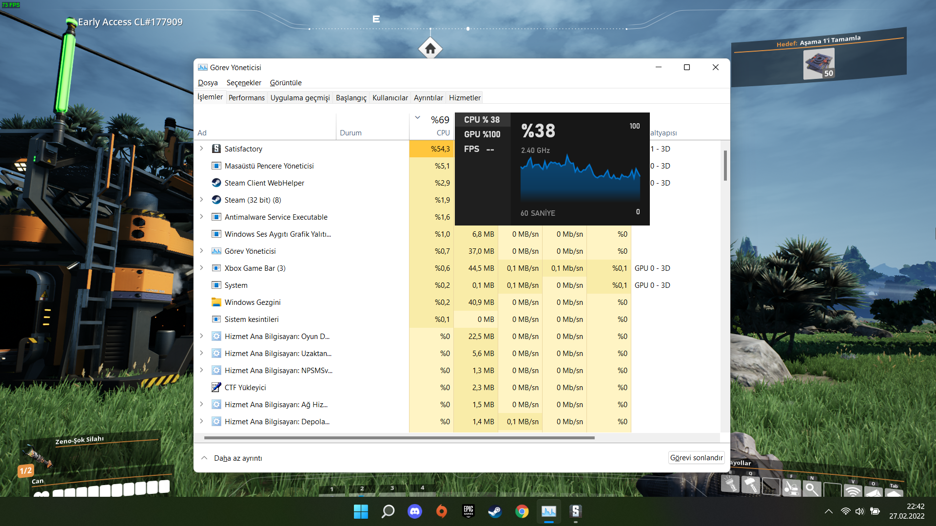
Task: Open Discord from the taskbar
Action: pos(415,511)
